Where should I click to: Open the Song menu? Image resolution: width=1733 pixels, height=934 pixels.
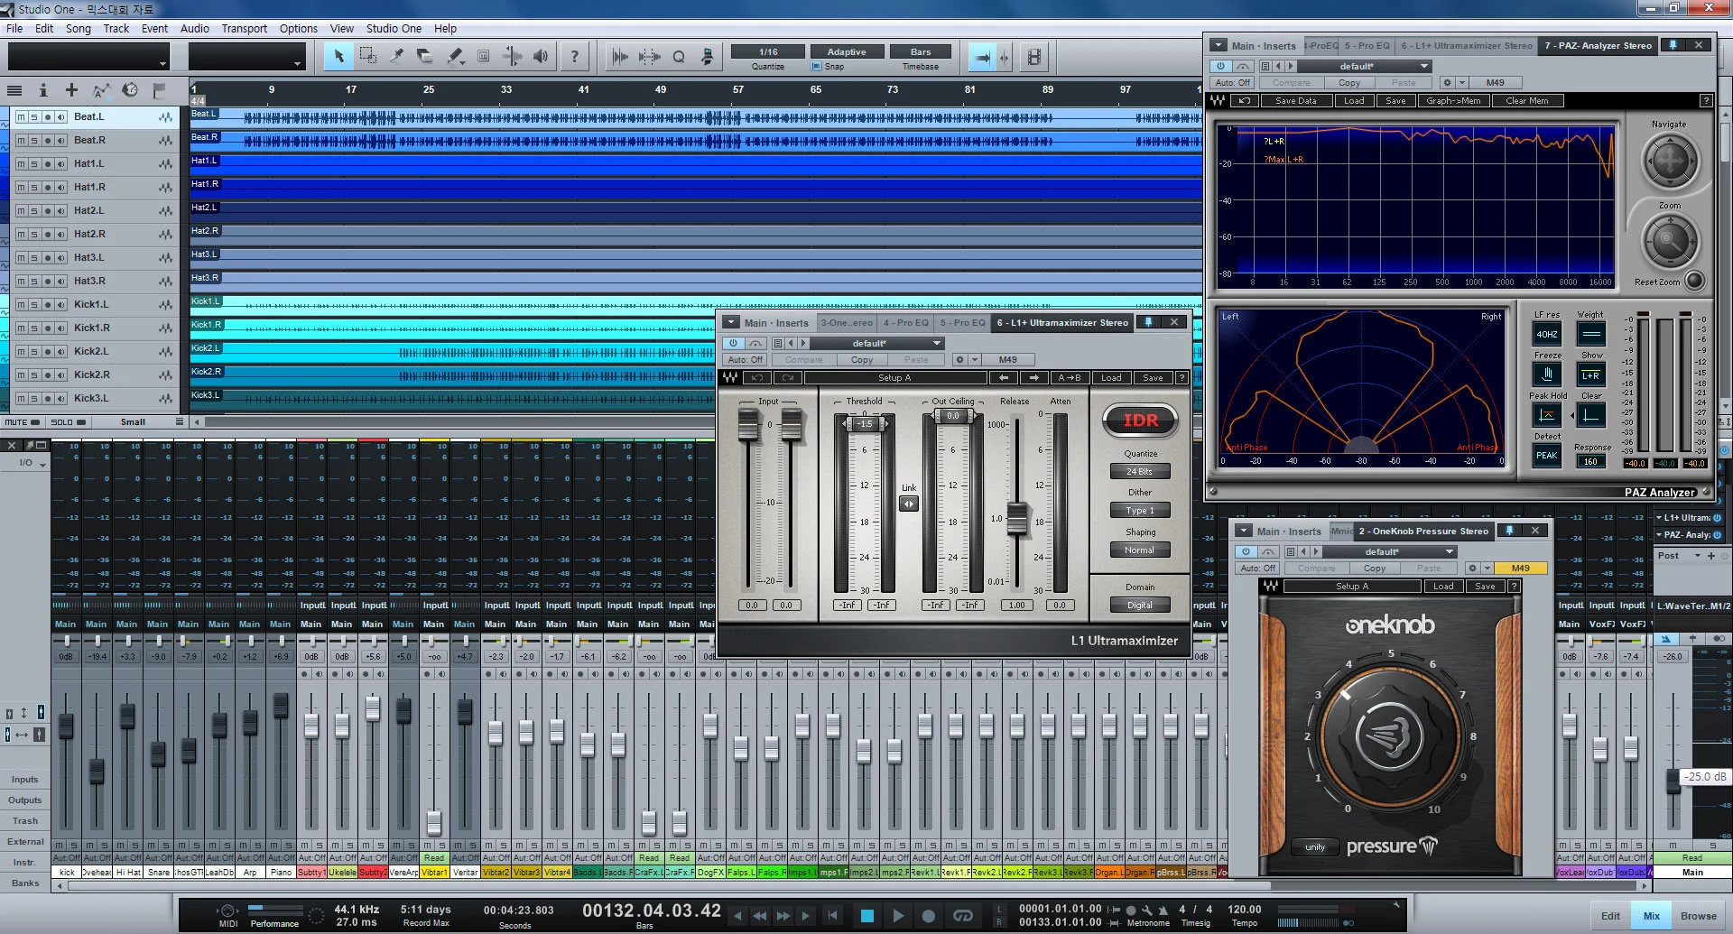pos(79,28)
